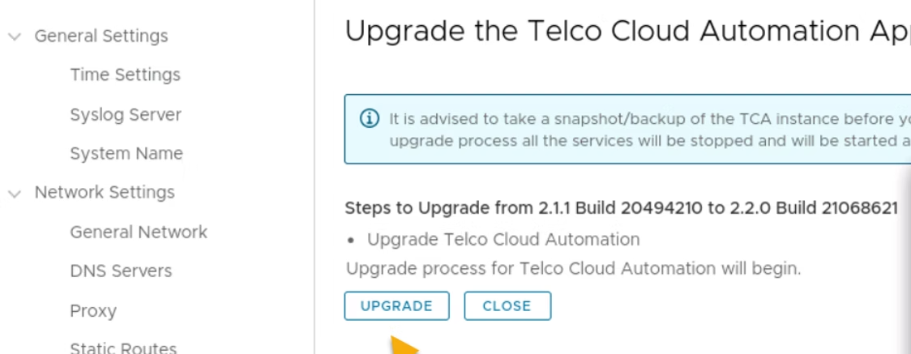Select the Network Settings section label
The width and height of the screenshot is (911, 354).
[x=105, y=194]
